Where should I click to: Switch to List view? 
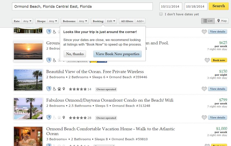[x=208, y=21]
